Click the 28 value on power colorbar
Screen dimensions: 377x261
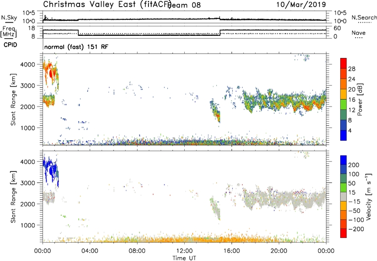tap(352, 69)
